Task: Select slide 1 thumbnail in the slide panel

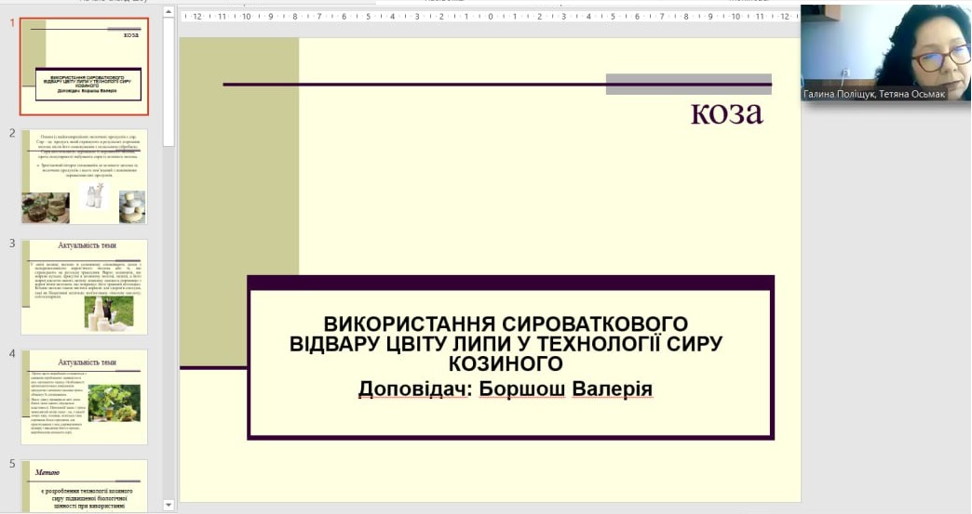Action: (x=85, y=67)
